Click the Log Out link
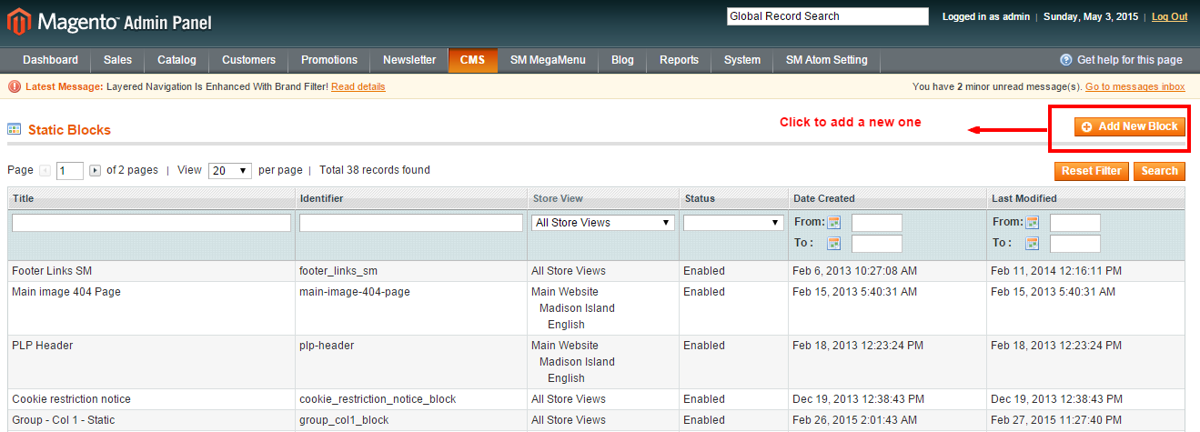The height and width of the screenshot is (432, 1200). pos(1169,16)
